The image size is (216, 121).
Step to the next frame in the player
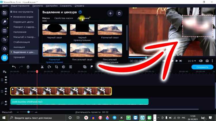tap(177, 61)
